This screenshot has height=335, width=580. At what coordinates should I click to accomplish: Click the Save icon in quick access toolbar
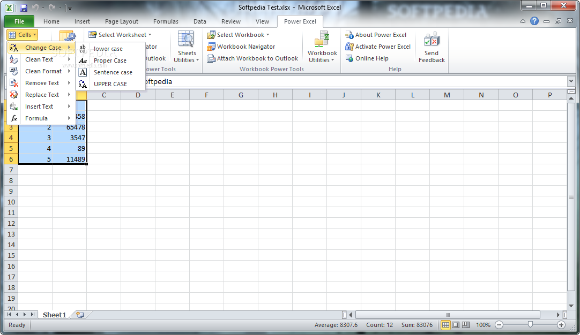23,7
